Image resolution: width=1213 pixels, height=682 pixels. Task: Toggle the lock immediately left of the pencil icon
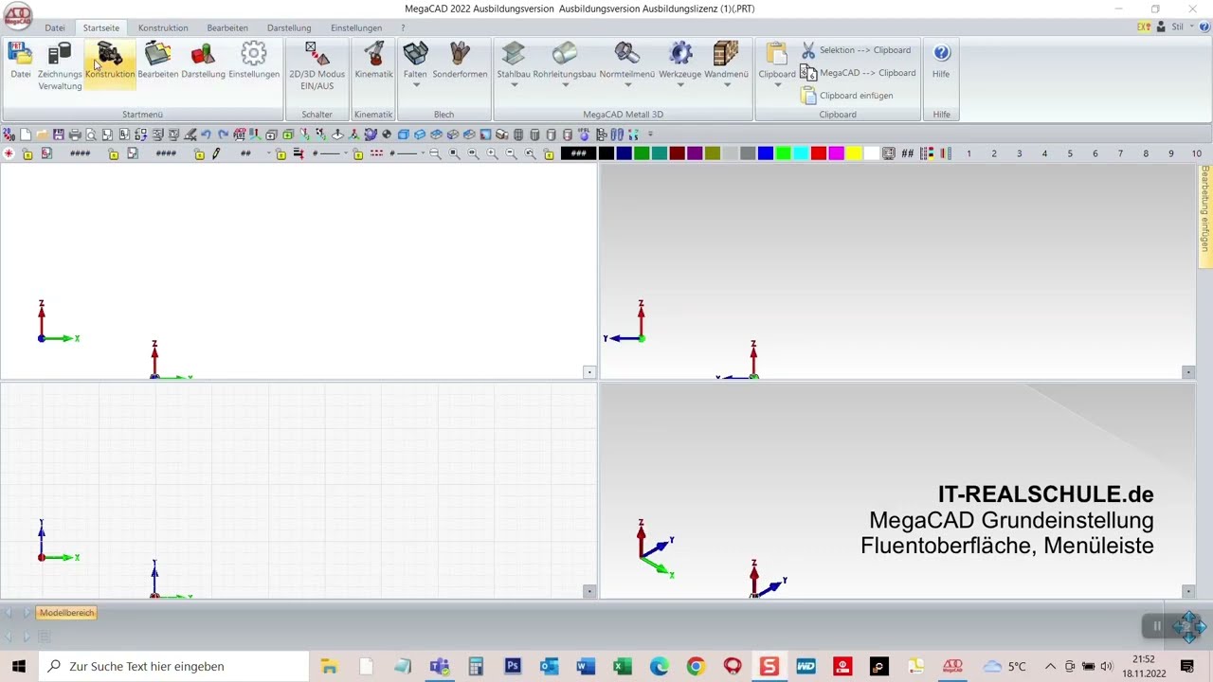(x=199, y=153)
